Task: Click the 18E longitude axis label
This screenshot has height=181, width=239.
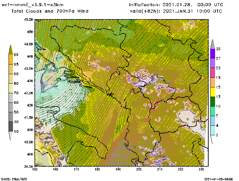Action: 97,169
